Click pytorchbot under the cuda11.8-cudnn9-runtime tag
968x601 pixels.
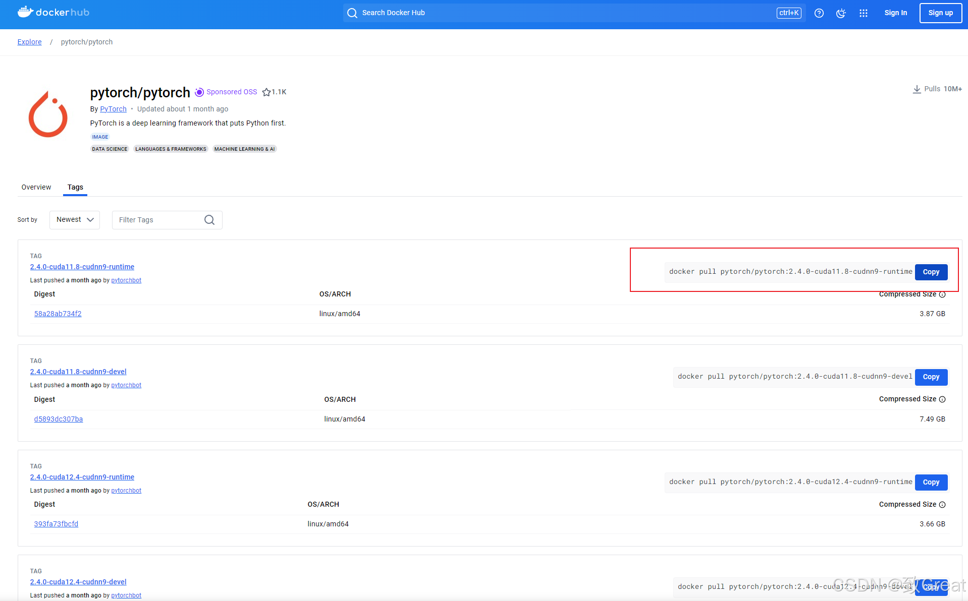point(126,280)
